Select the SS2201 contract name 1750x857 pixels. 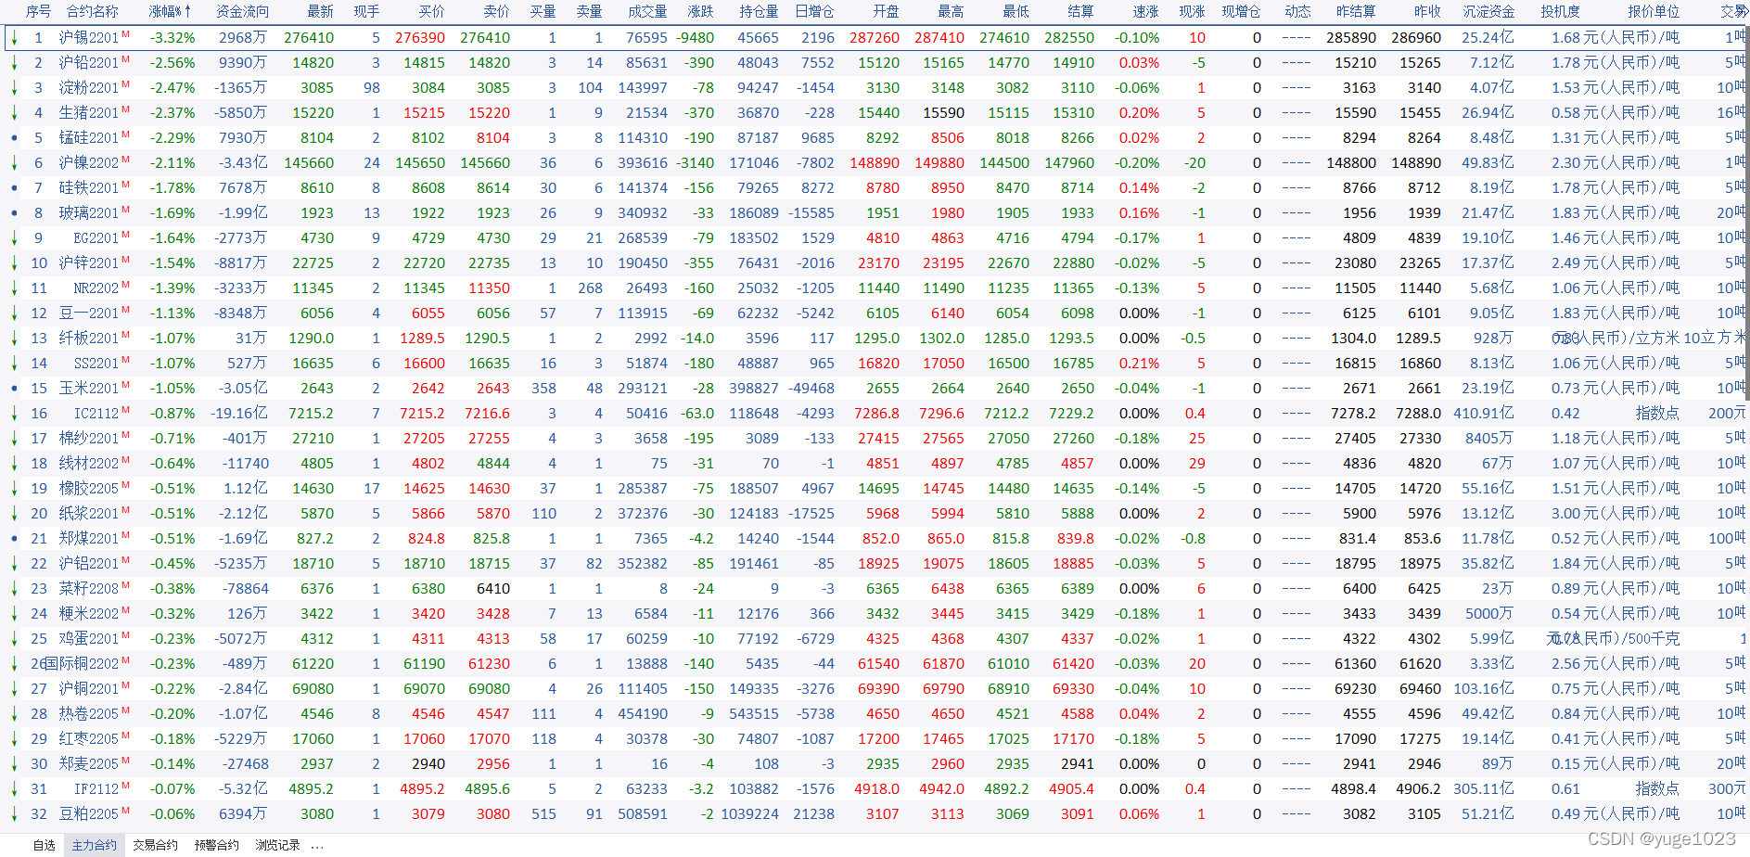[x=96, y=364]
